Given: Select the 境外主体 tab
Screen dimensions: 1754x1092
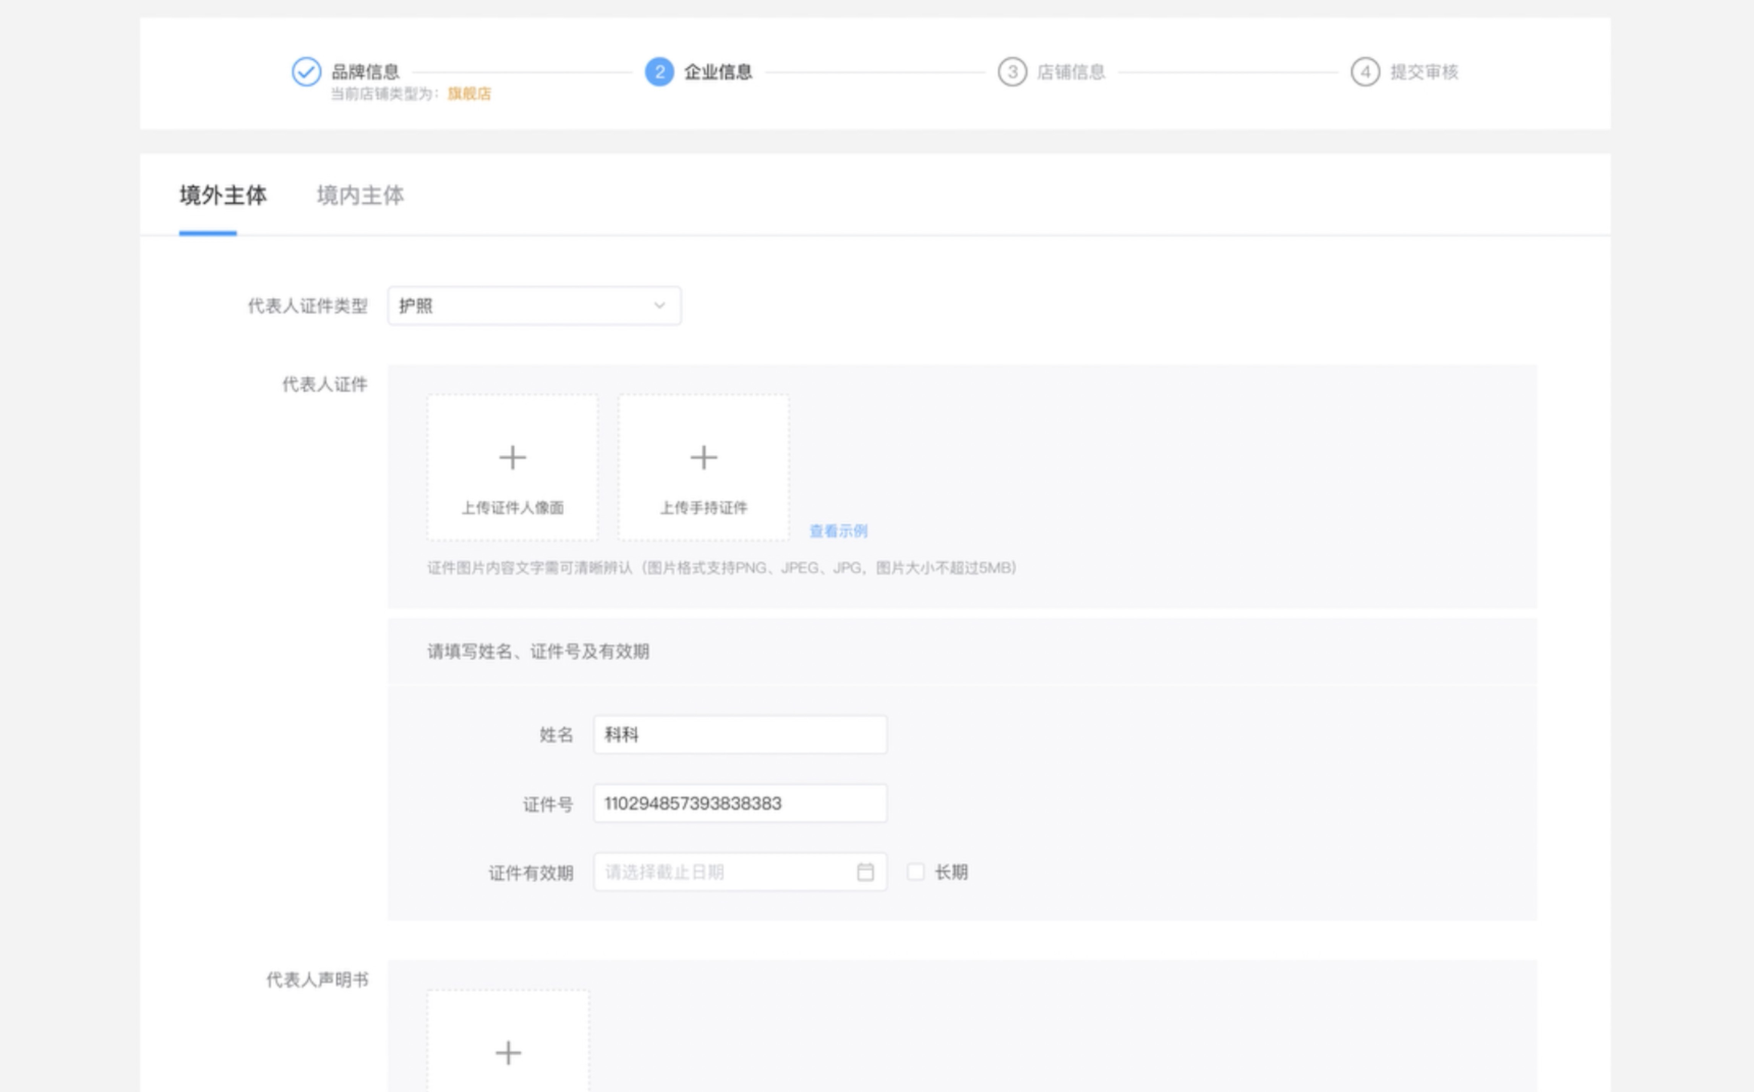Looking at the screenshot, I should click(x=222, y=195).
